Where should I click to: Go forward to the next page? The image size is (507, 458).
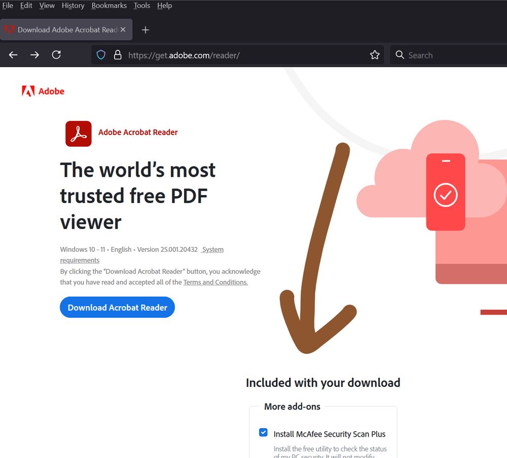tap(34, 55)
